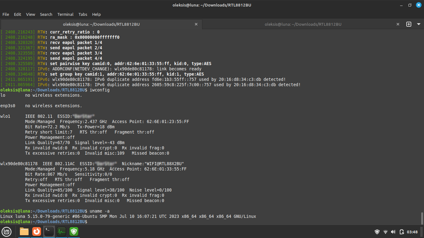Launch Firefox from the taskbar
Screen dimensions: 424x238
tap(36, 231)
